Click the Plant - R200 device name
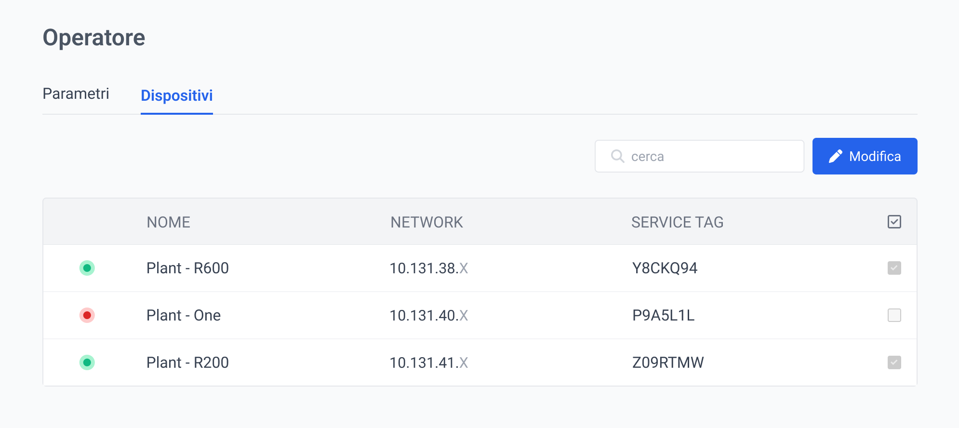Viewport: 959px width, 428px height. [x=187, y=362]
